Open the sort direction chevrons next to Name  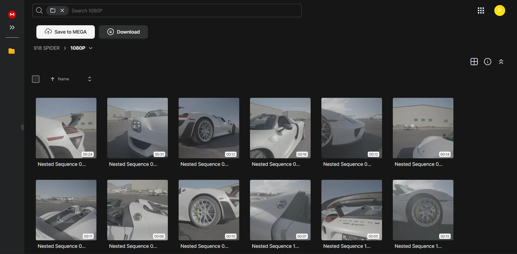[x=89, y=79]
